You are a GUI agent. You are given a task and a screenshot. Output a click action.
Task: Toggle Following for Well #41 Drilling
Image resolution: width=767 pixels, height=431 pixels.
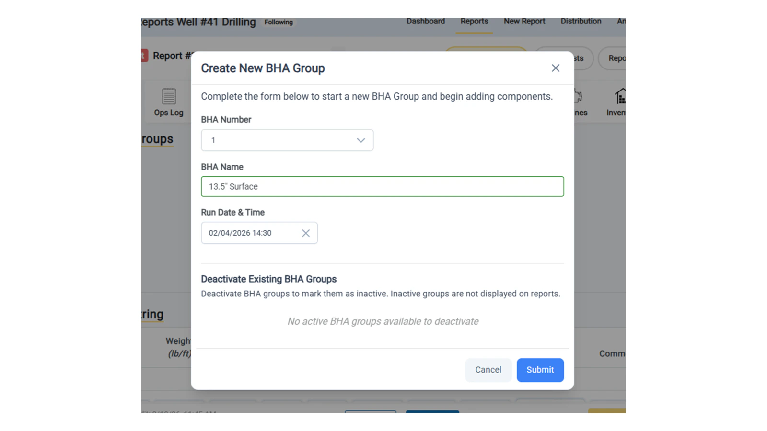[278, 22]
